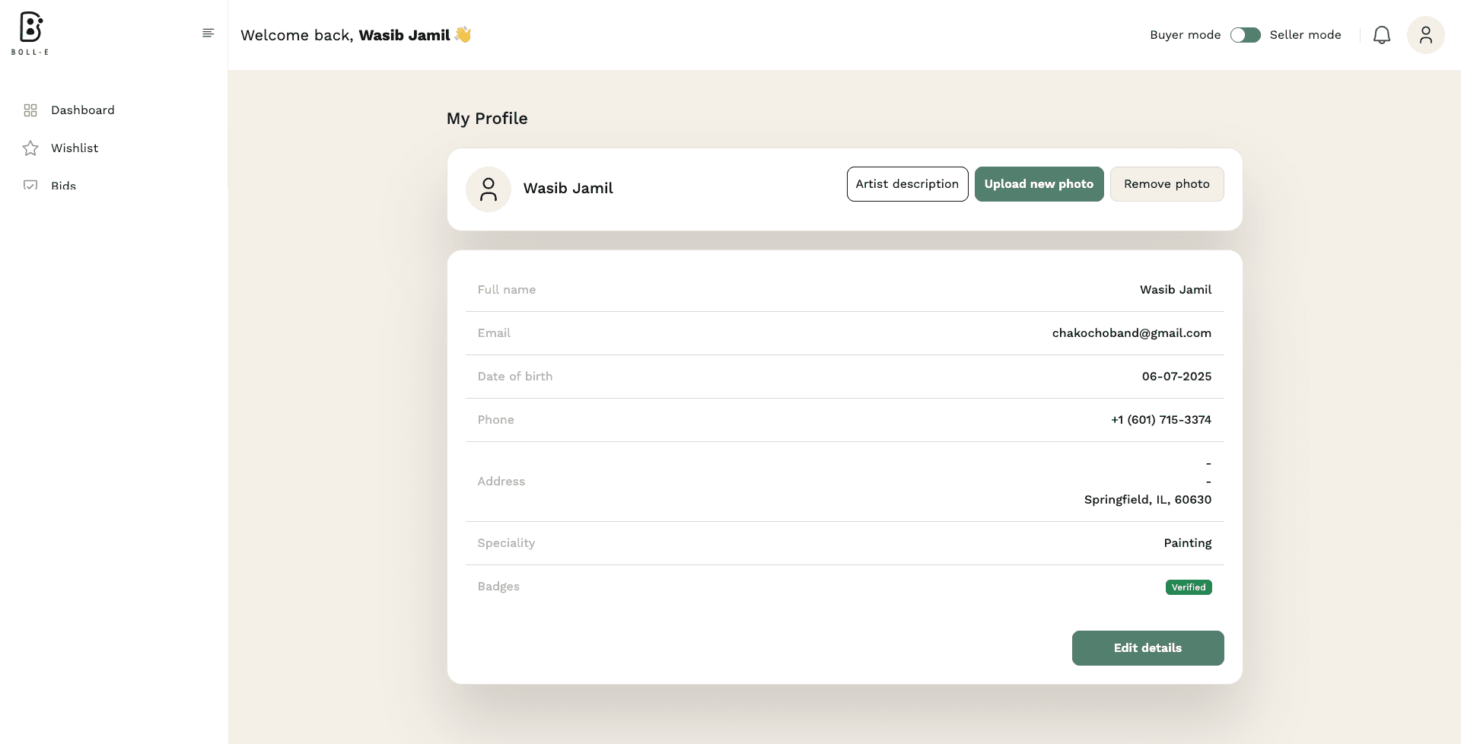Viewport: 1461px width, 744px height.
Task: Click the Seller mode label
Action: click(1305, 35)
